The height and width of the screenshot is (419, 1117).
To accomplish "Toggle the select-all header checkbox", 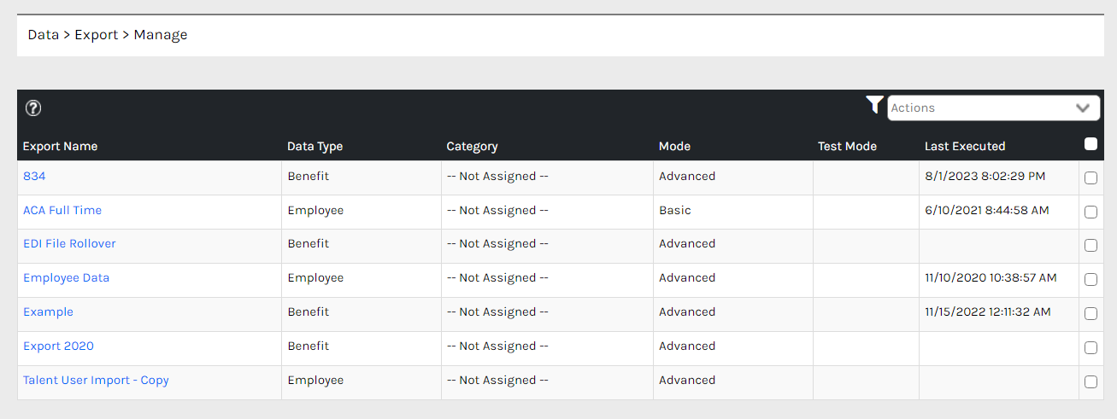I will (x=1091, y=144).
